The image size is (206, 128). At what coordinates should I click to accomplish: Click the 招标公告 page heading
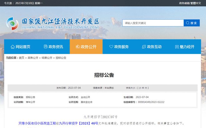click(x=104, y=75)
